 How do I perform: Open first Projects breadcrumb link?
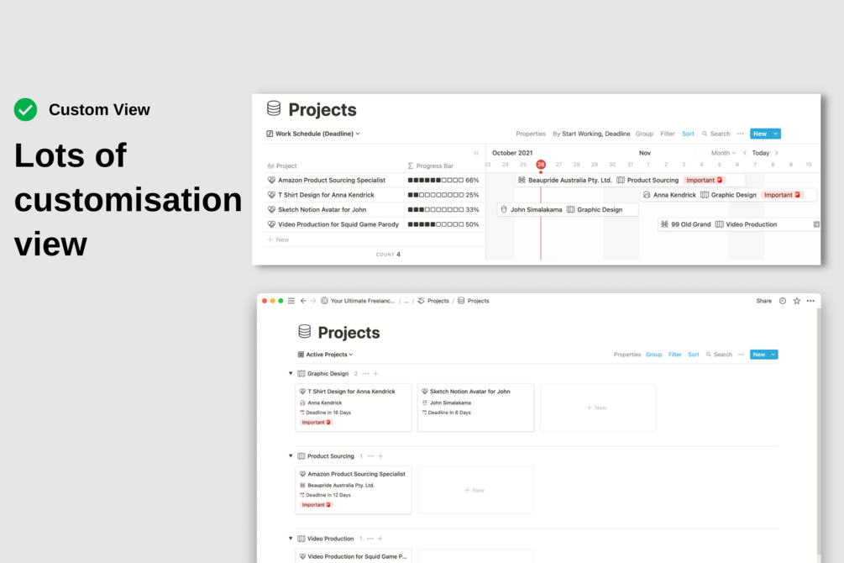(433, 301)
